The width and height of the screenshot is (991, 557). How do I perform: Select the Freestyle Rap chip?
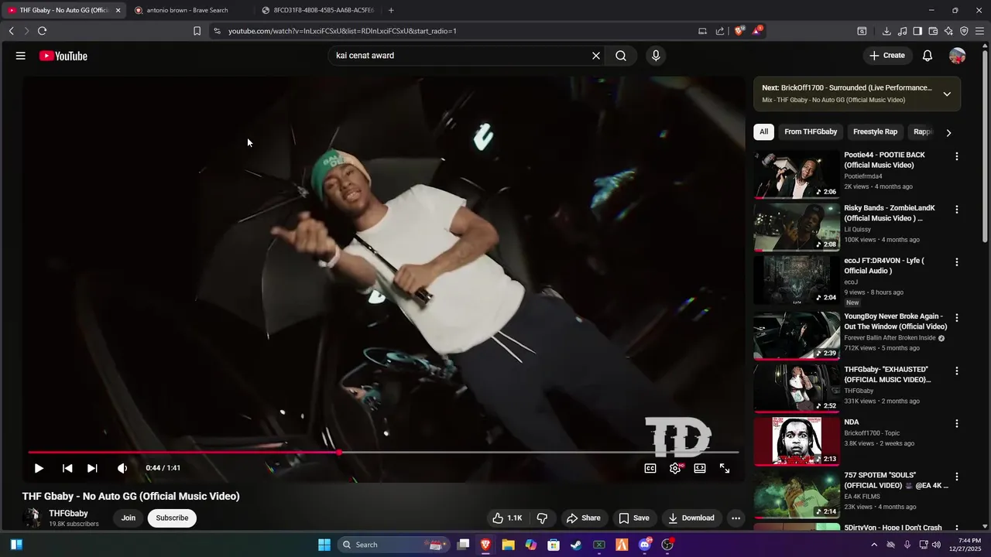[875, 132]
